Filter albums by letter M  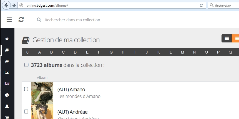click(x=182, y=52)
